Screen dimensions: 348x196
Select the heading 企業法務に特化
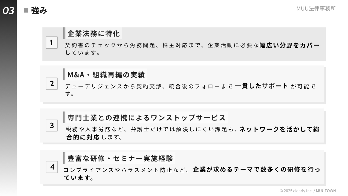pos(94,34)
